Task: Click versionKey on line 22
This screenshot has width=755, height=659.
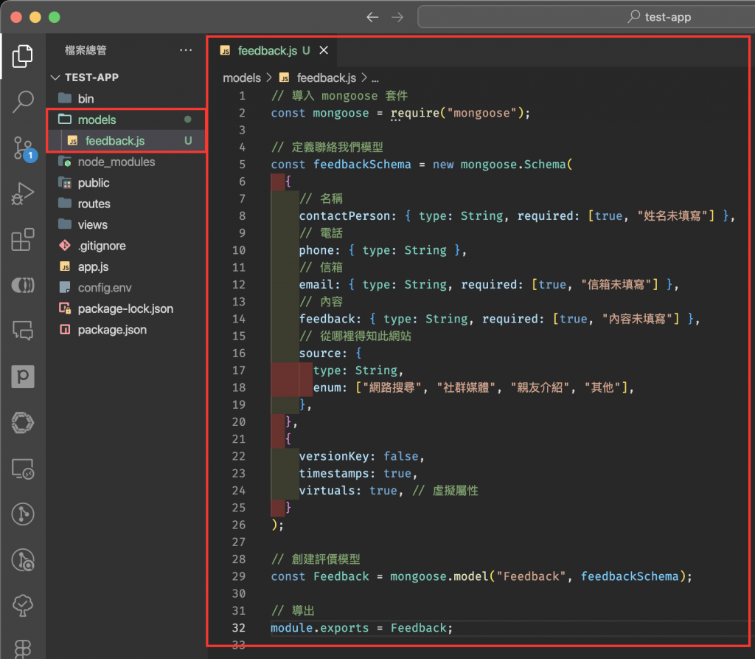Action: pyautogui.click(x=334, y=456)
